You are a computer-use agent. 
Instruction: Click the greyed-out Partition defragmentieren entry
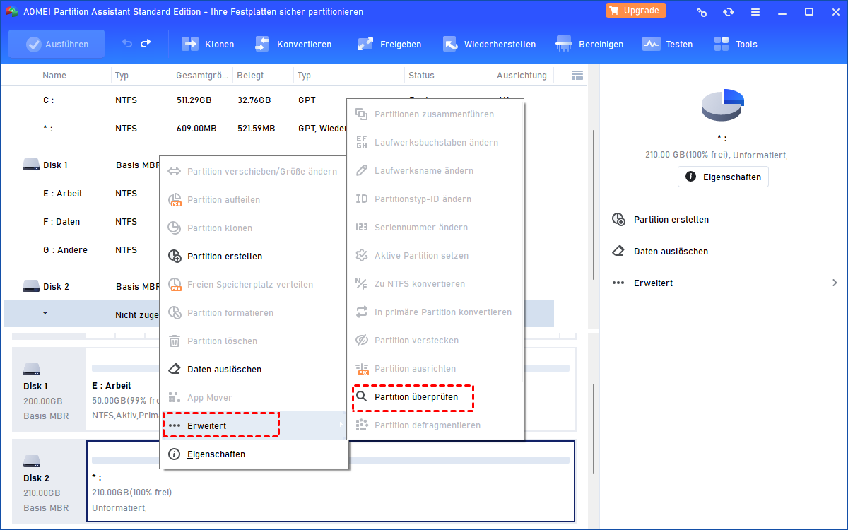point(435,425)
